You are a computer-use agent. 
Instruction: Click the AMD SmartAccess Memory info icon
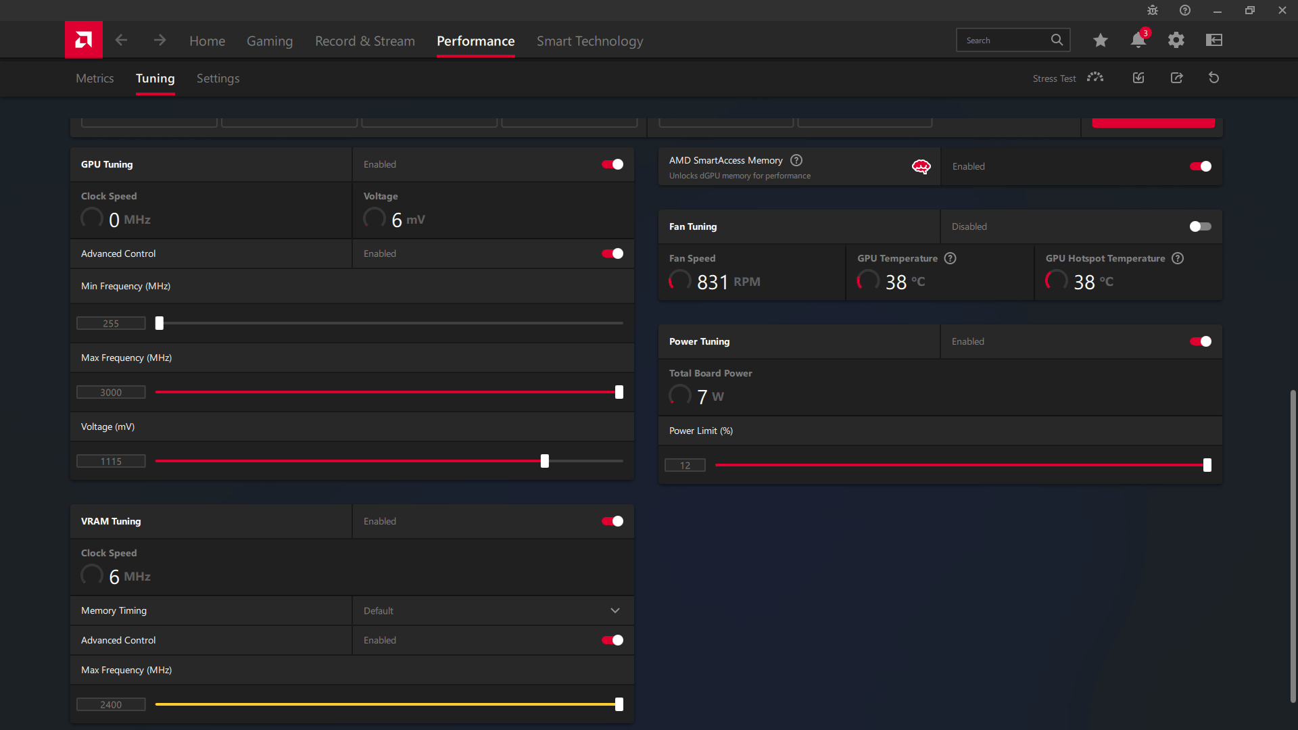point(796,160)
